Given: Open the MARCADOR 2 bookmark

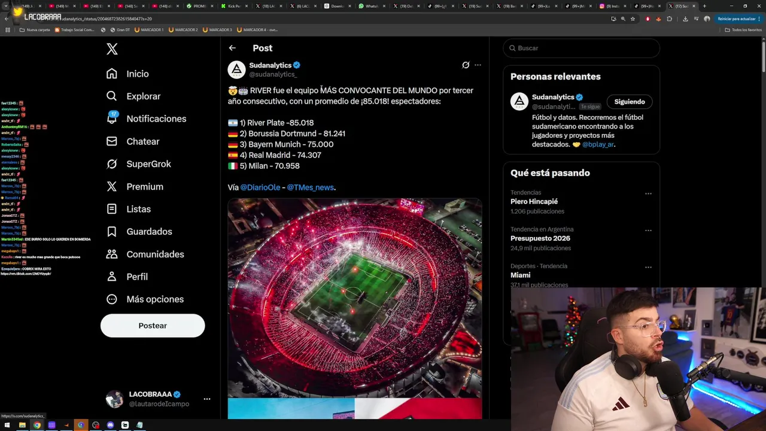Looking at the screenshot, I should (183, 29).
